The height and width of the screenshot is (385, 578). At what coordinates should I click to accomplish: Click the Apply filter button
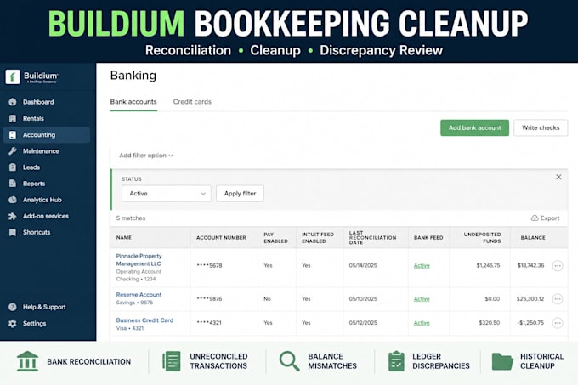click(x=240, y=194)
